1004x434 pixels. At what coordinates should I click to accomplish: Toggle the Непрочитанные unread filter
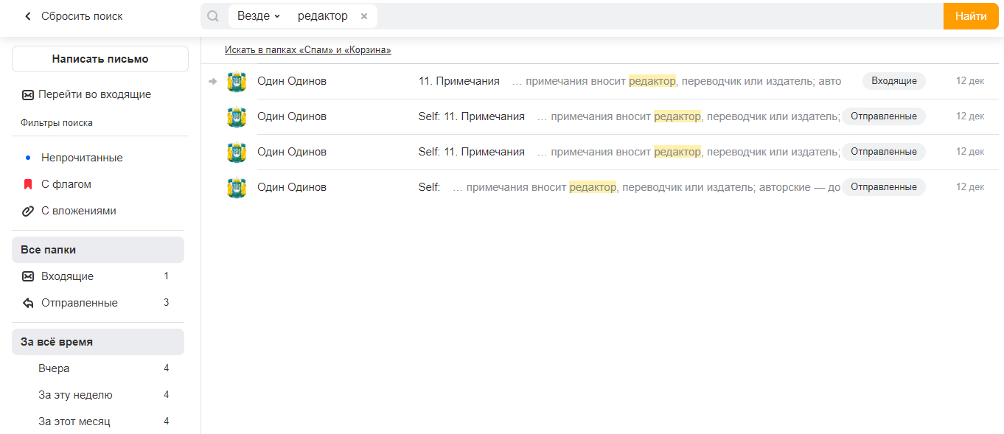(82, 158)
